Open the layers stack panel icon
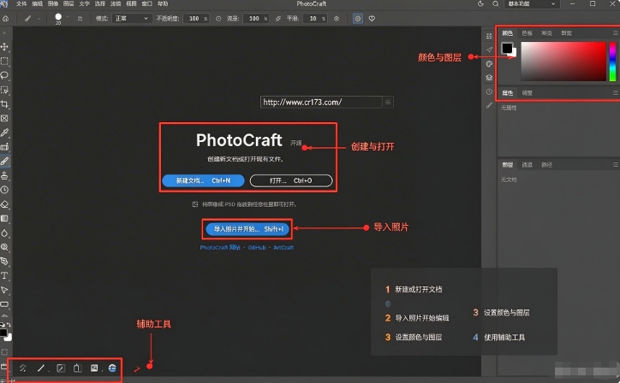Image resolution: width=620 pixels, height=383 pixels. [x=489, y=78]
